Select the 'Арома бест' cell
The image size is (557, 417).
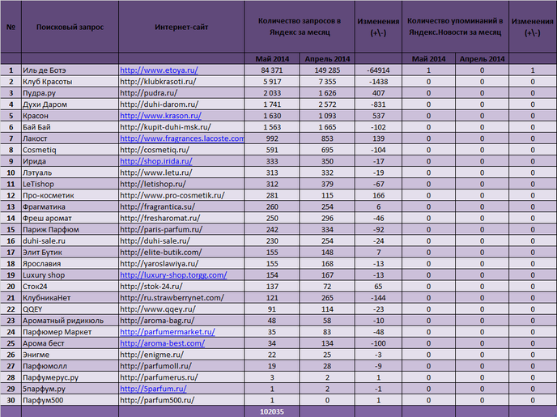(70, 343)
